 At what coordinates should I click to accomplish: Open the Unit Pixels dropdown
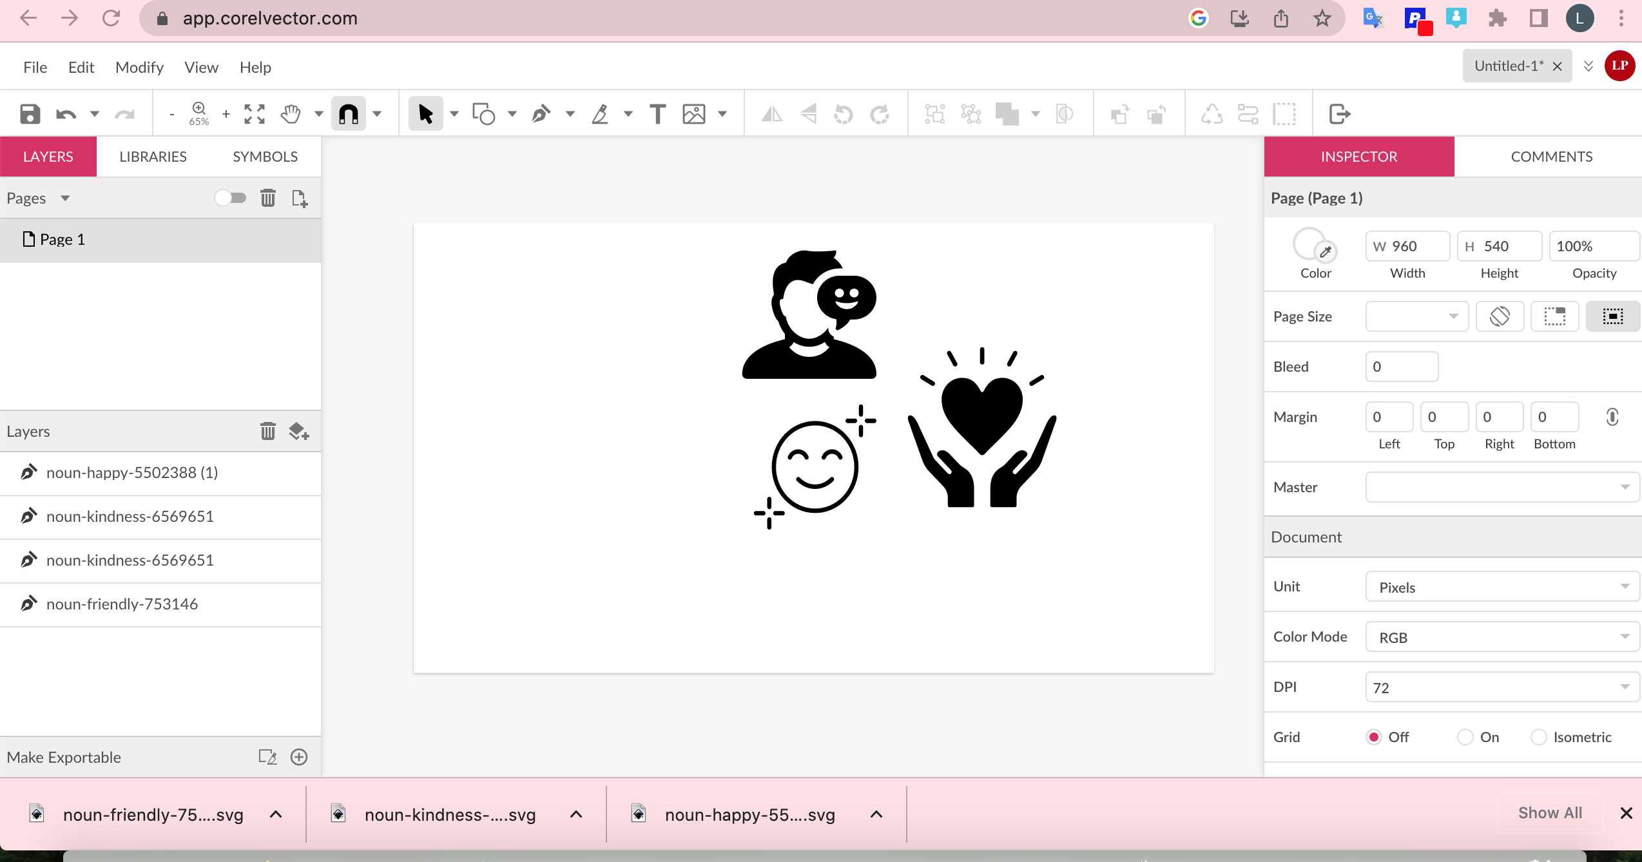click(1502, 587)
